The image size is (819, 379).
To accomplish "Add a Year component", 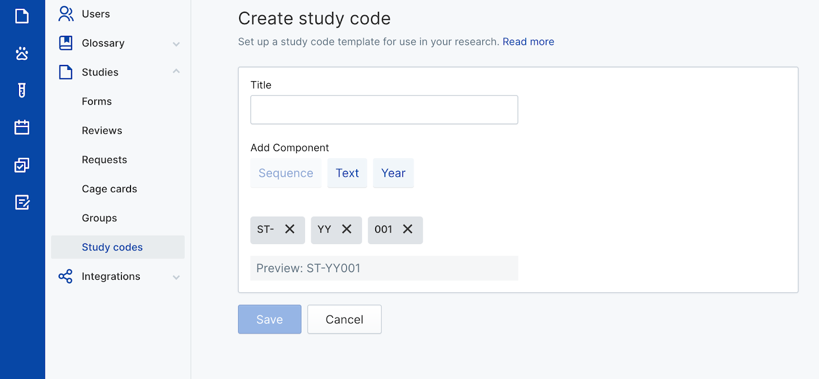I will pos(393,173).
